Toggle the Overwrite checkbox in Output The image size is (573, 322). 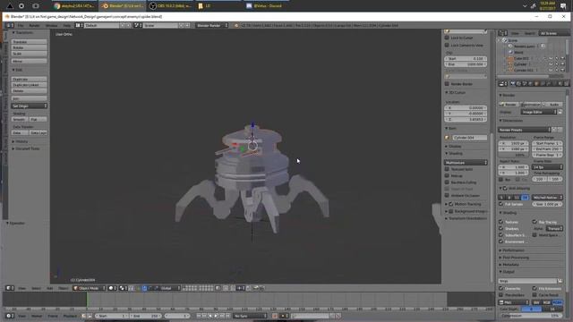point(501,288)
